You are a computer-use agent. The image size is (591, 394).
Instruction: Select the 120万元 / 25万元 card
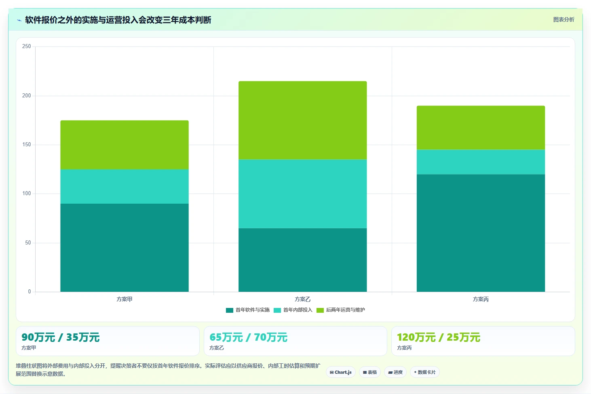(483, 341)
